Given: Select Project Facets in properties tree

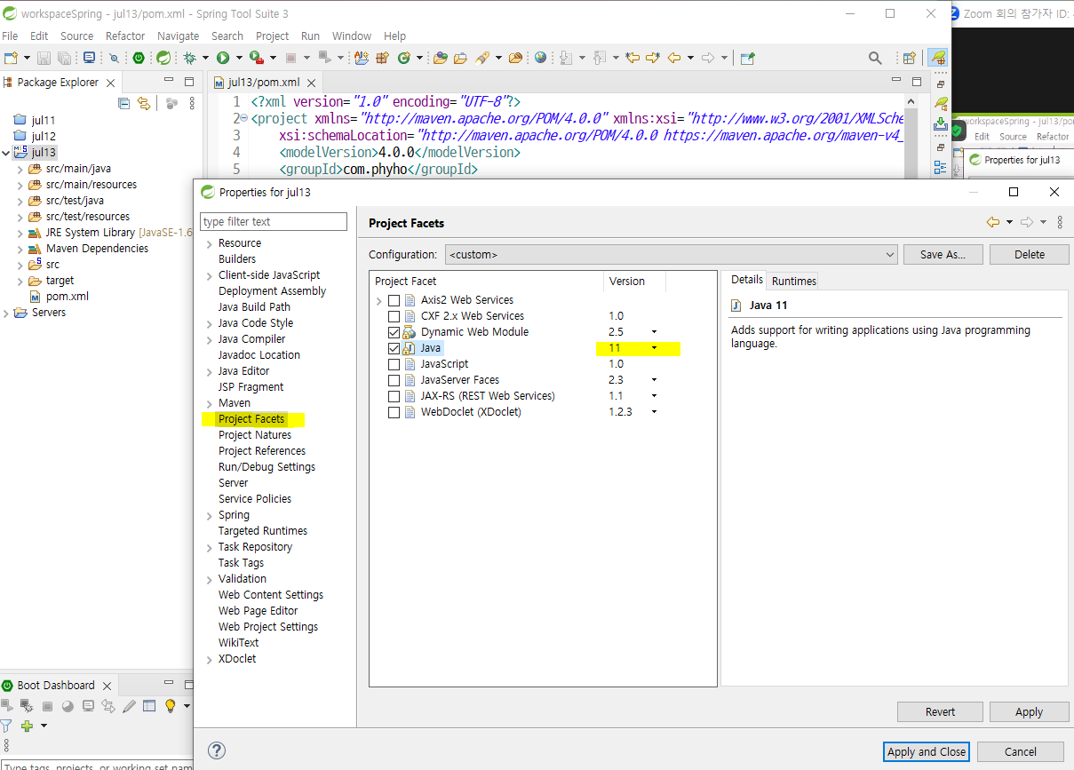Looking at the screenshot, I should point(251,419).
